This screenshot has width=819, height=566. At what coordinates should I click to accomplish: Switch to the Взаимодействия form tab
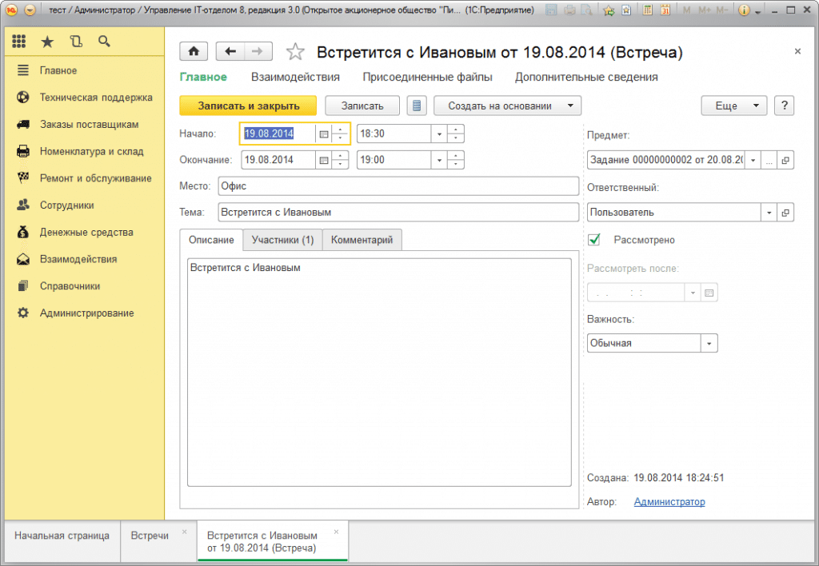[x=295, y=77]
